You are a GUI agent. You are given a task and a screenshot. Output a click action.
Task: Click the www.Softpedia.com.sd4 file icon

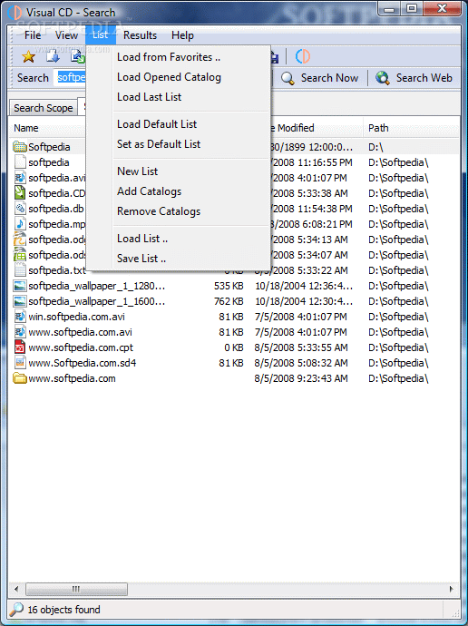[20, 363]
